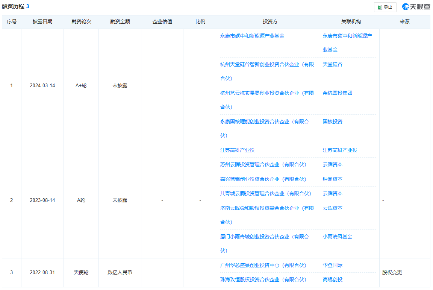Open the 国核投资 institution link
Image resolution: width=433 pixels, height=290 pixels.
pos(333,121)
